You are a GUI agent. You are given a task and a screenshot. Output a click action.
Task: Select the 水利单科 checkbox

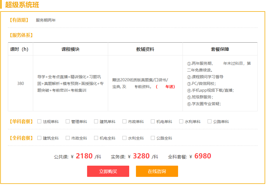[181, 121]
